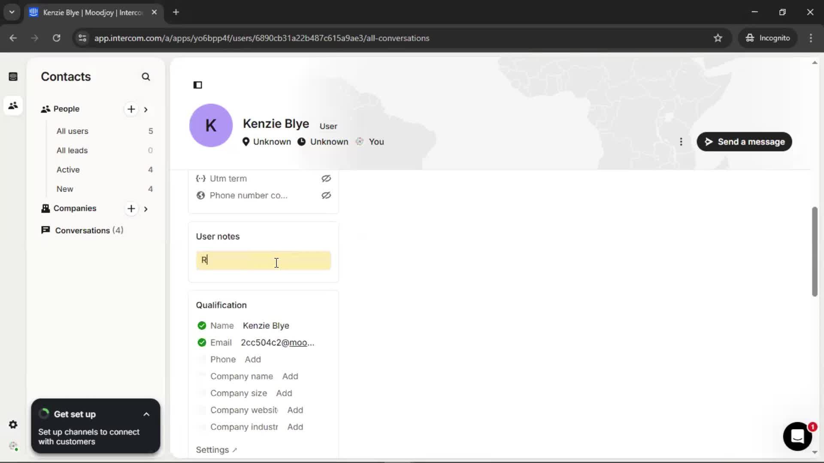Click the location pin Unknown indicator
This screenshot has width=824, height=463.
point(267,142)
